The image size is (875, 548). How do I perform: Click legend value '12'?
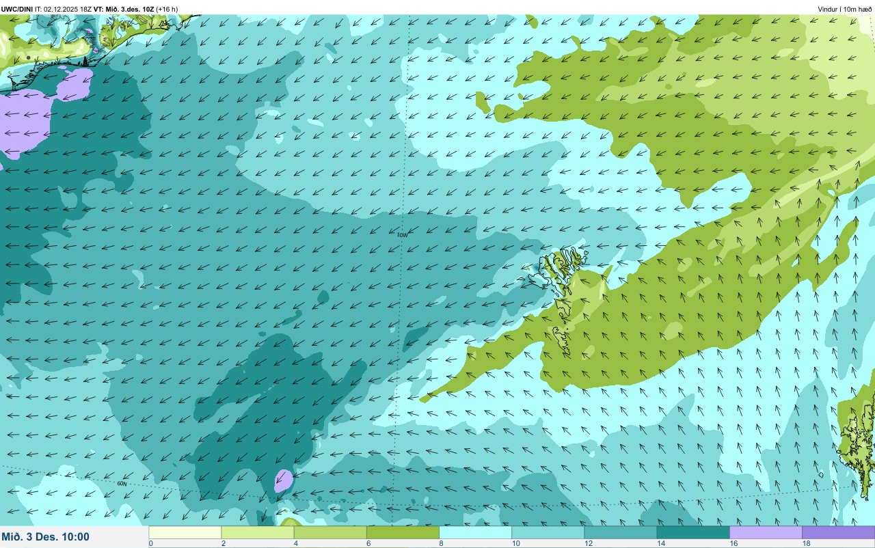point(589,543)
